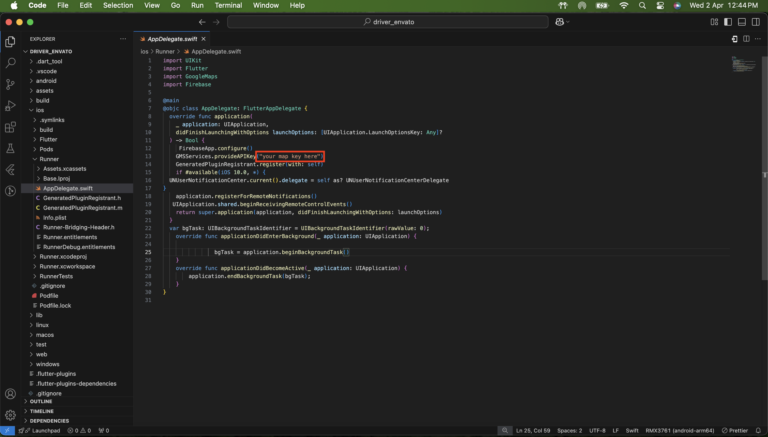This screenshot has width=768, height=437.
Task: Close the AppDelegate.swift tab
Action: 204,39
